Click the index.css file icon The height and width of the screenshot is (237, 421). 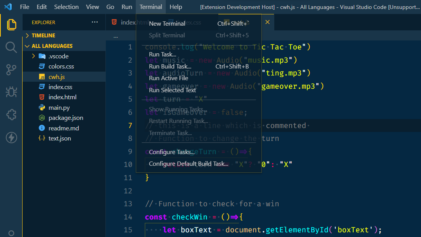(x=42, y=87)
